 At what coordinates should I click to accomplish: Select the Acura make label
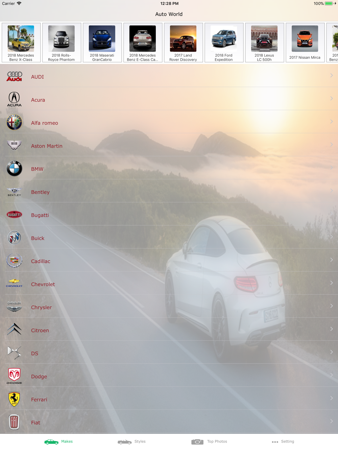(x=38, y=100)
